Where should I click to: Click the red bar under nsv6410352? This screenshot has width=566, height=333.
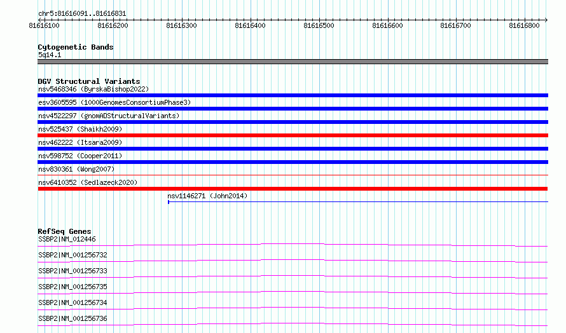pos(293,189)
